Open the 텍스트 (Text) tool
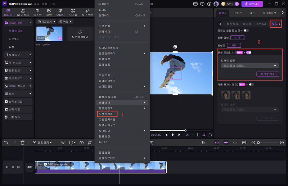 (x=37, y=13)
